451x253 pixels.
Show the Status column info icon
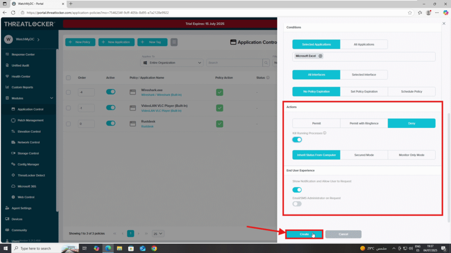pos(268,78)
